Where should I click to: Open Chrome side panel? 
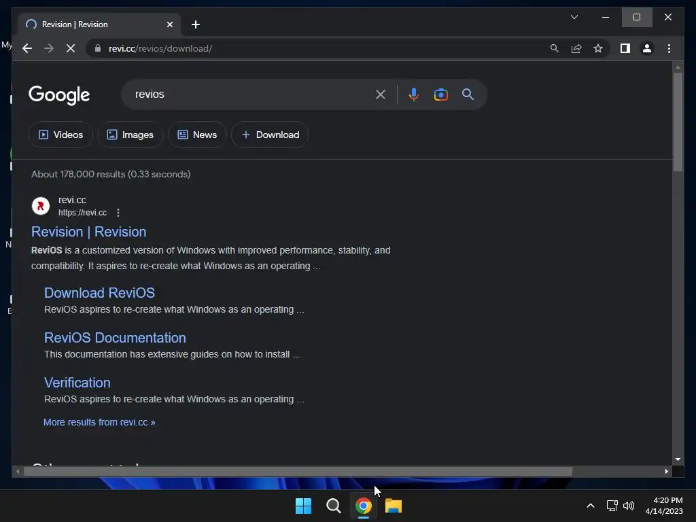(625, 48)
